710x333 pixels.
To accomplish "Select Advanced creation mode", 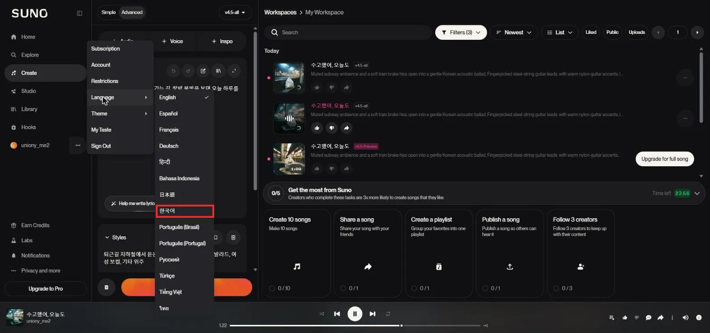I will [132, 12].
